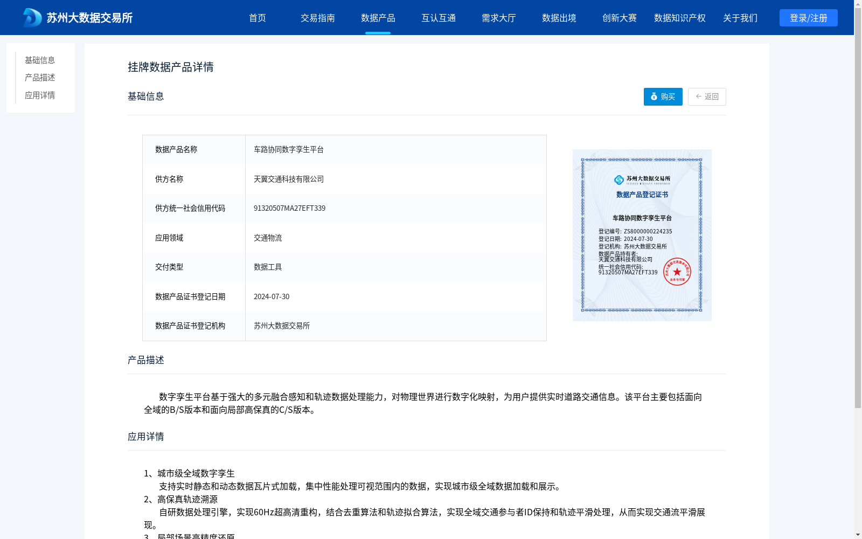Click the 交付类型 label cell
The height and width of the screenshot is (539, 862).
(194, 267)
